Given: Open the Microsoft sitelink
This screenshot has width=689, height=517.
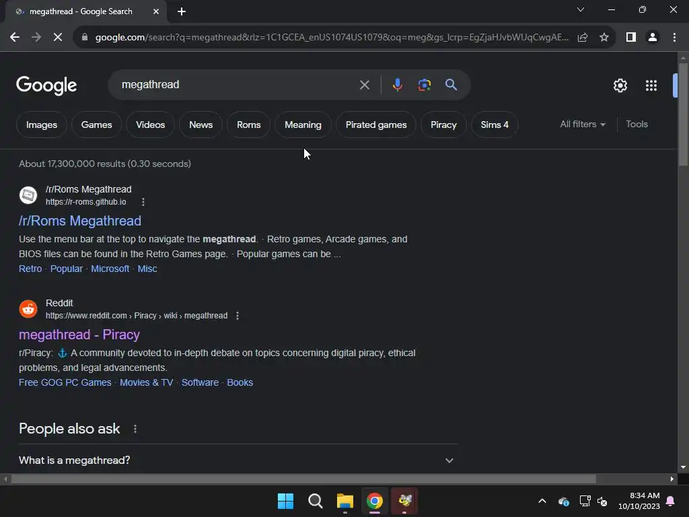Looking at the screenshot, I should pyautogui.click(x=110, y=269).
